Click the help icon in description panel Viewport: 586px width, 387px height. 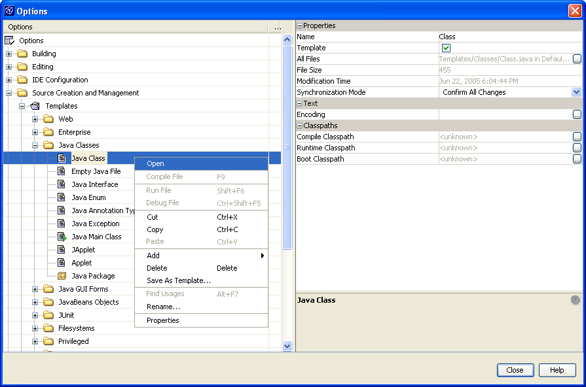576,300
